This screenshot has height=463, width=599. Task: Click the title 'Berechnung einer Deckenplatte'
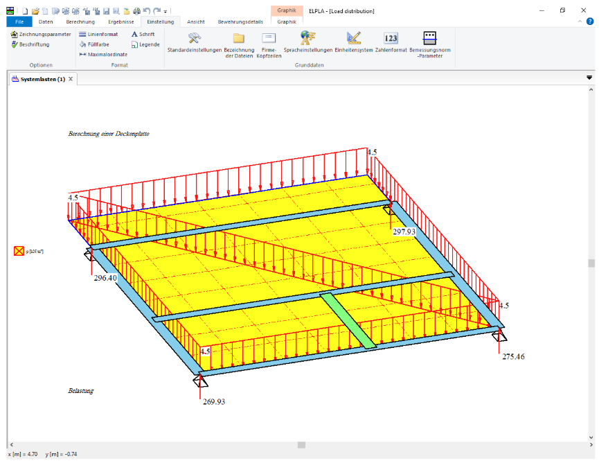click(x=109, y=134)
